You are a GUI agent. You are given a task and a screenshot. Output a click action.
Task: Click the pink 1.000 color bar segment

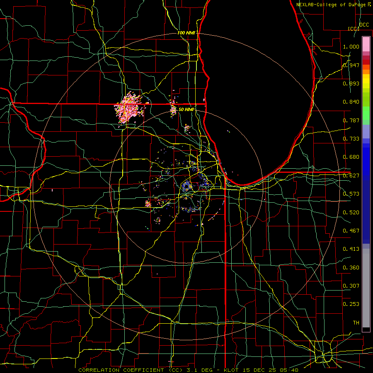click(366, 44)
